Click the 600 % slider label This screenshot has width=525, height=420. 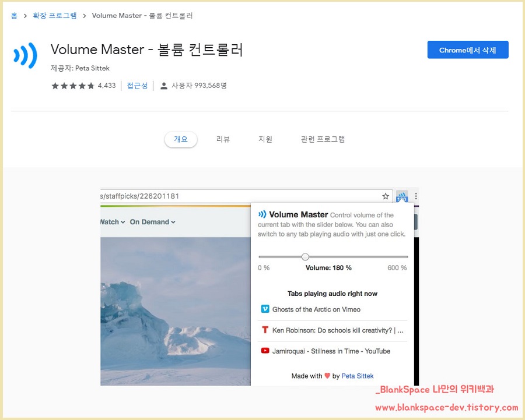[x=397, y=267]
